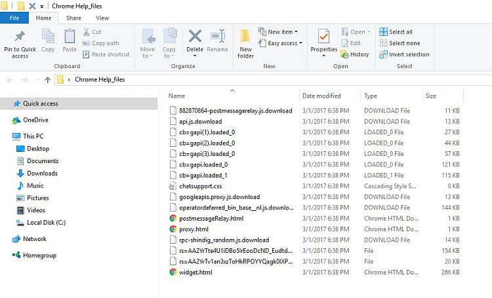Image resolution: width=492 pixels, height=298 pixels.
Task: Select file chatsupport.css
Action: click(201, 186)
